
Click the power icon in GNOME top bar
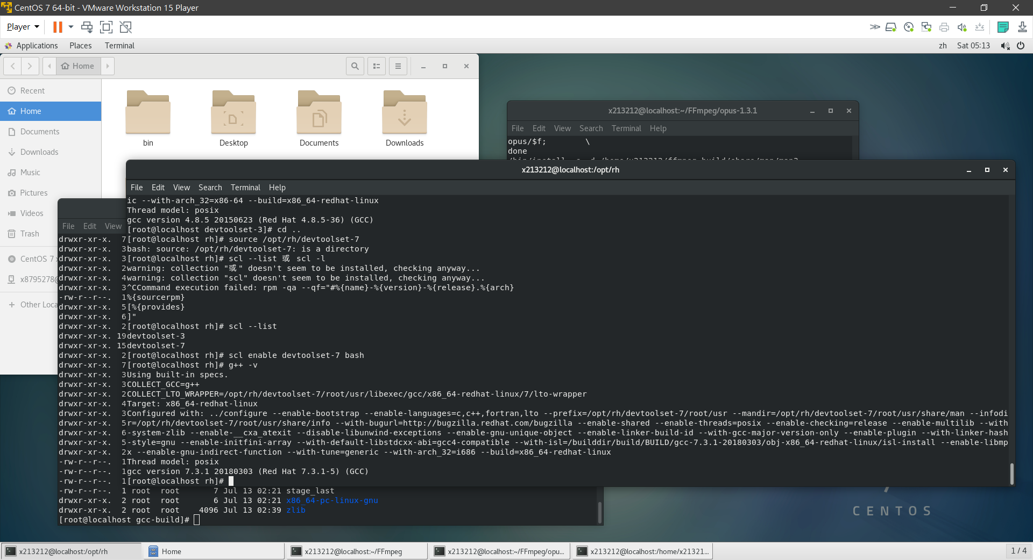click(x=1021, y=46)
